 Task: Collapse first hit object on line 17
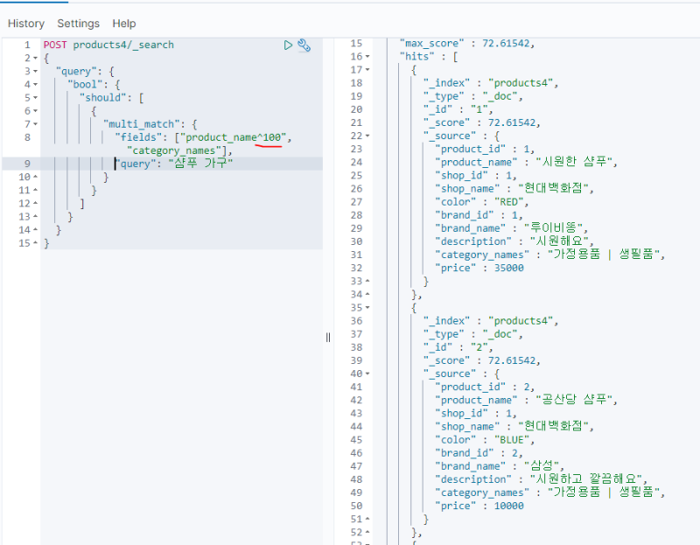pyautogui.click(x=367, y=70)
